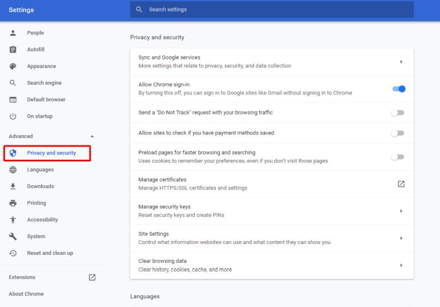Click the Privacy and security shield icon
440x307 pixels.
13,153
